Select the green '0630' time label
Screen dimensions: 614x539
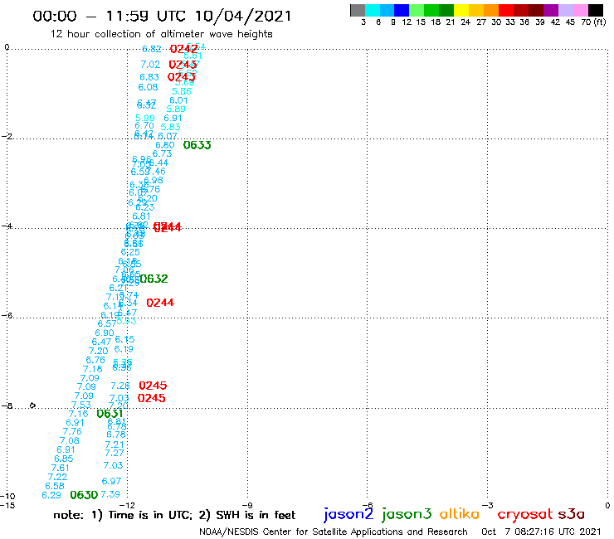(84, 495)
